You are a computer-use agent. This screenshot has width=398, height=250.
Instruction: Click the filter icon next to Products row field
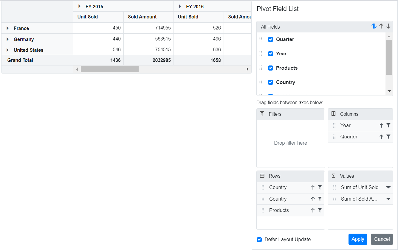(x=320, y=210)
